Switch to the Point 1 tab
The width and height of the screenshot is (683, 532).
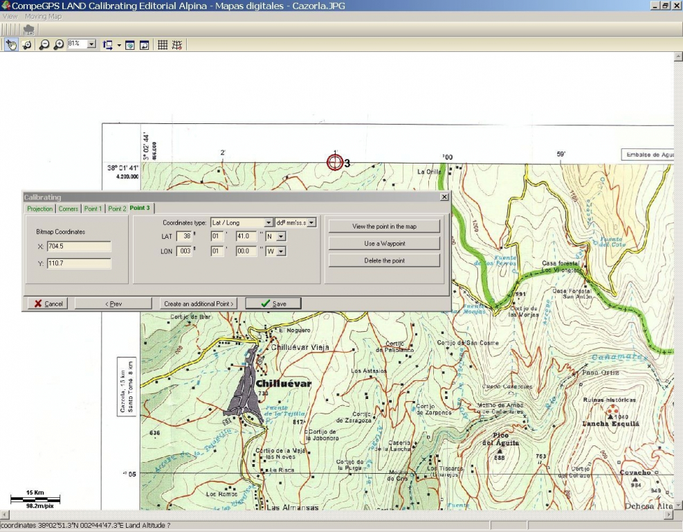(93, 209)
